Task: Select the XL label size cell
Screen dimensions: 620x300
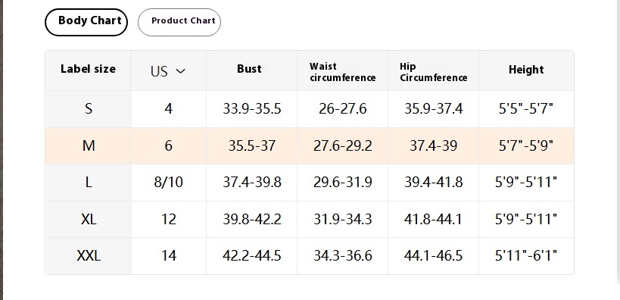Action: (88, 219)
